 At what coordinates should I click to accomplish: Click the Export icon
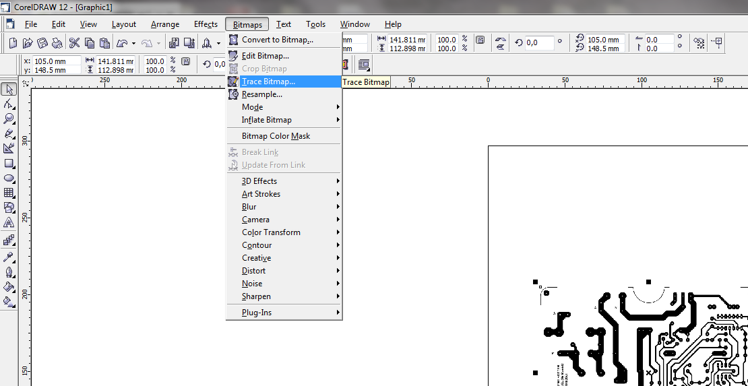[x=189, y=43]
